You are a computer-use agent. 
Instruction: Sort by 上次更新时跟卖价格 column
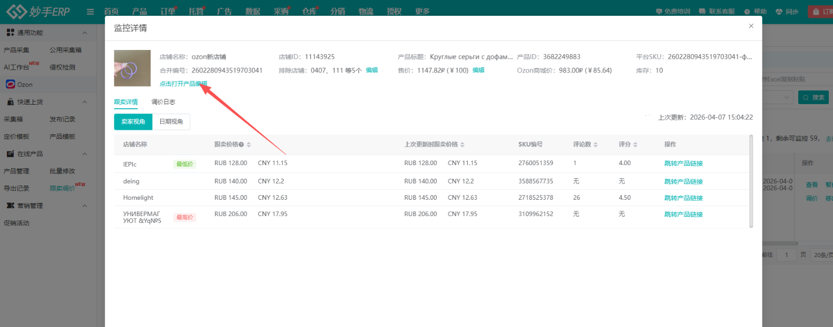[462, 145]
